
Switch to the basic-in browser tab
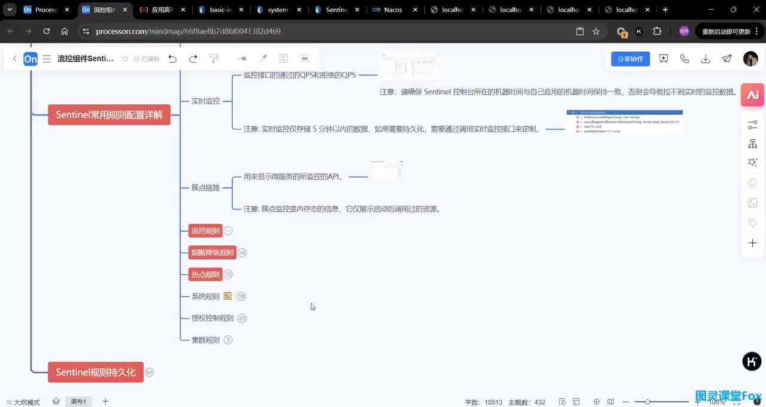(221, 10)
